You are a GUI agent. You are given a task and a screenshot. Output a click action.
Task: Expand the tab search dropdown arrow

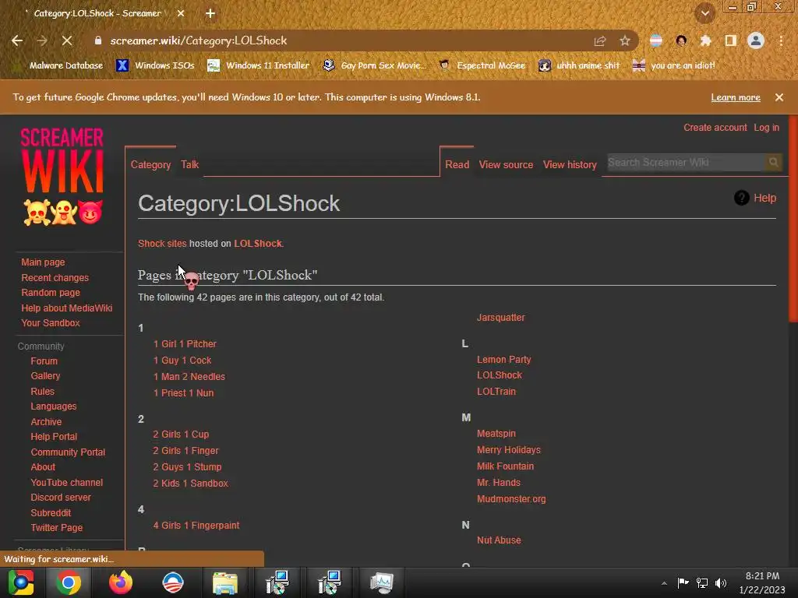tap(705, 14)
